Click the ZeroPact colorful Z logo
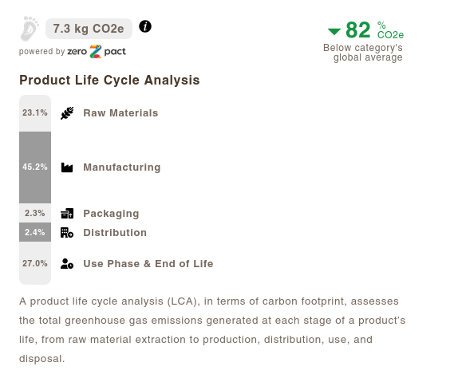This screenshot has width=454, height=382. [x=96, y=52]
